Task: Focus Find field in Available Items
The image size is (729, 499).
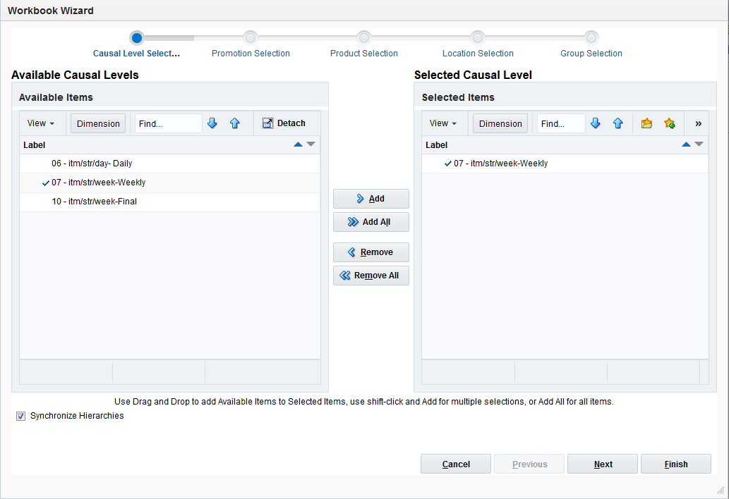Action: coord(168,123)
